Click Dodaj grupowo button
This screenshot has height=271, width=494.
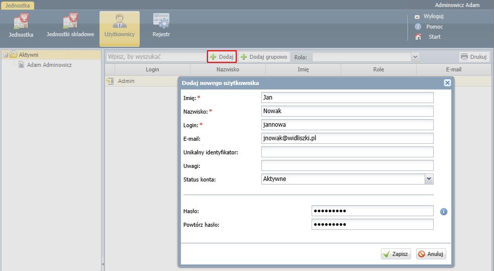click(264, 57)
